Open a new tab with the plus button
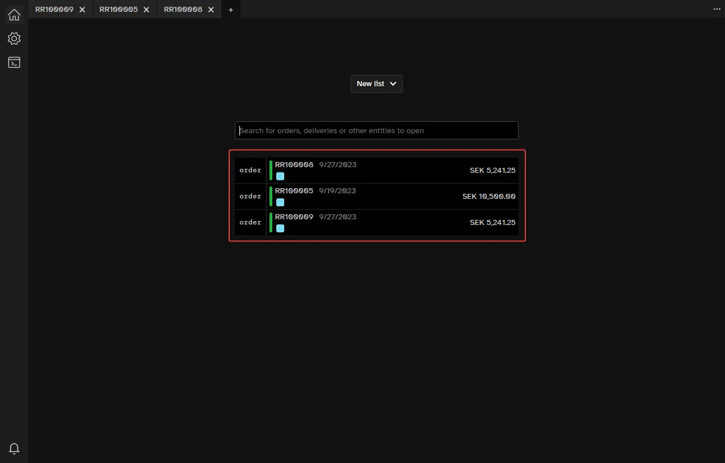The height and width of the screenshot is (463, 725). pyautogui.click(x=230, y=9)
